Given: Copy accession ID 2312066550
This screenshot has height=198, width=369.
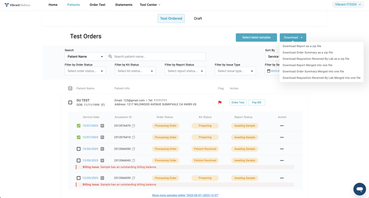Looking at the screenshot, I should coord(133,149).
